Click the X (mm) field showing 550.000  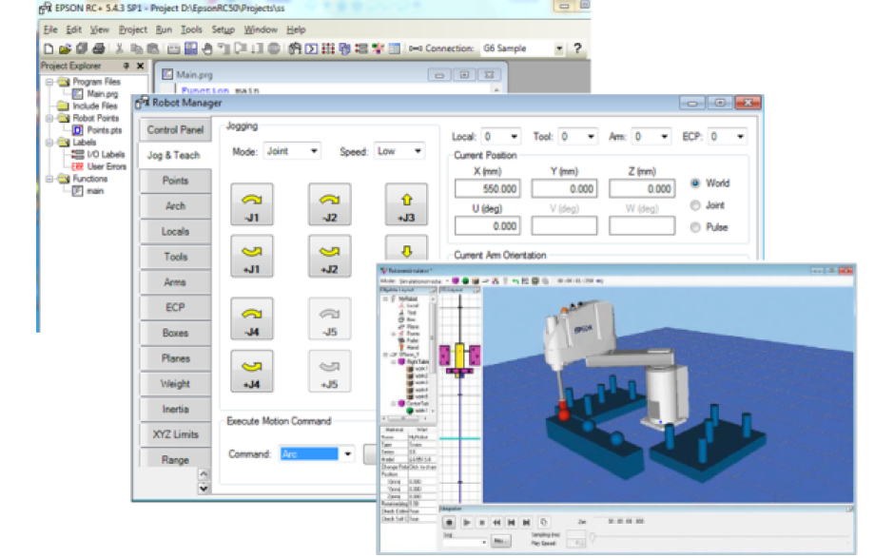tap(488, 188)
